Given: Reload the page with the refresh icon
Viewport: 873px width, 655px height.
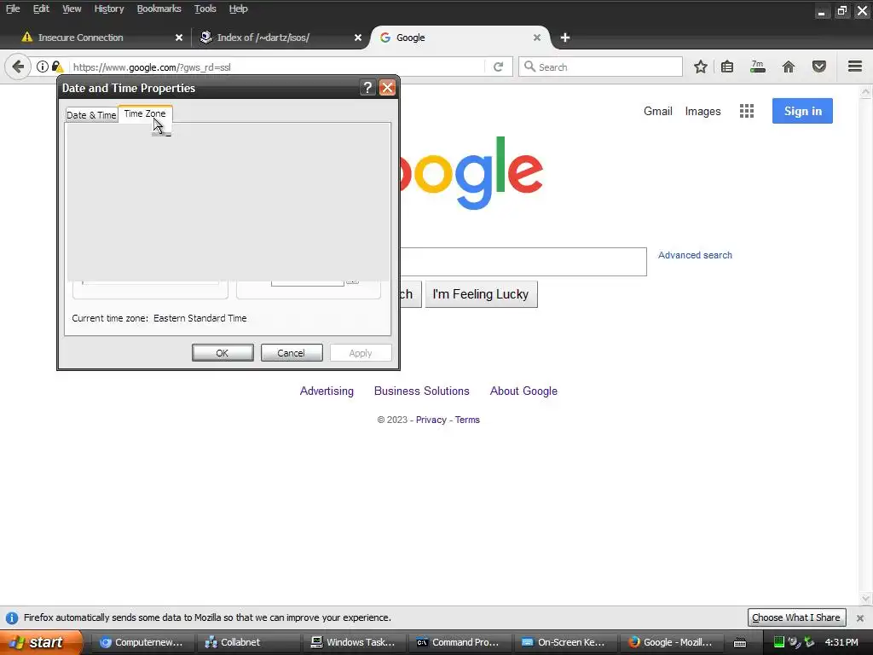Looking at the screenshot, I should 498,67.
